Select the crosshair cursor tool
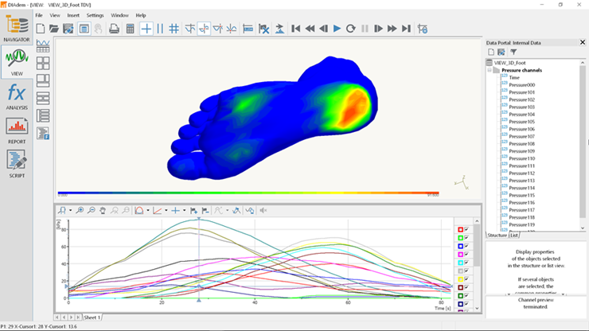Image resolution: width=589 pixels, height=331 pixels. 146,29
